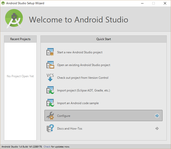Check out project from Version Control
This screenshot has height=149, width=171.
(x=83, y=78)
